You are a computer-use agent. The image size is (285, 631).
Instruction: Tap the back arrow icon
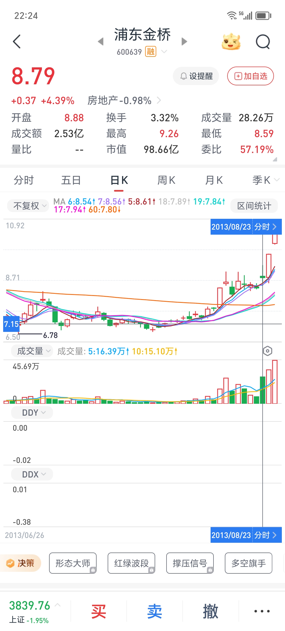point(17,41)
